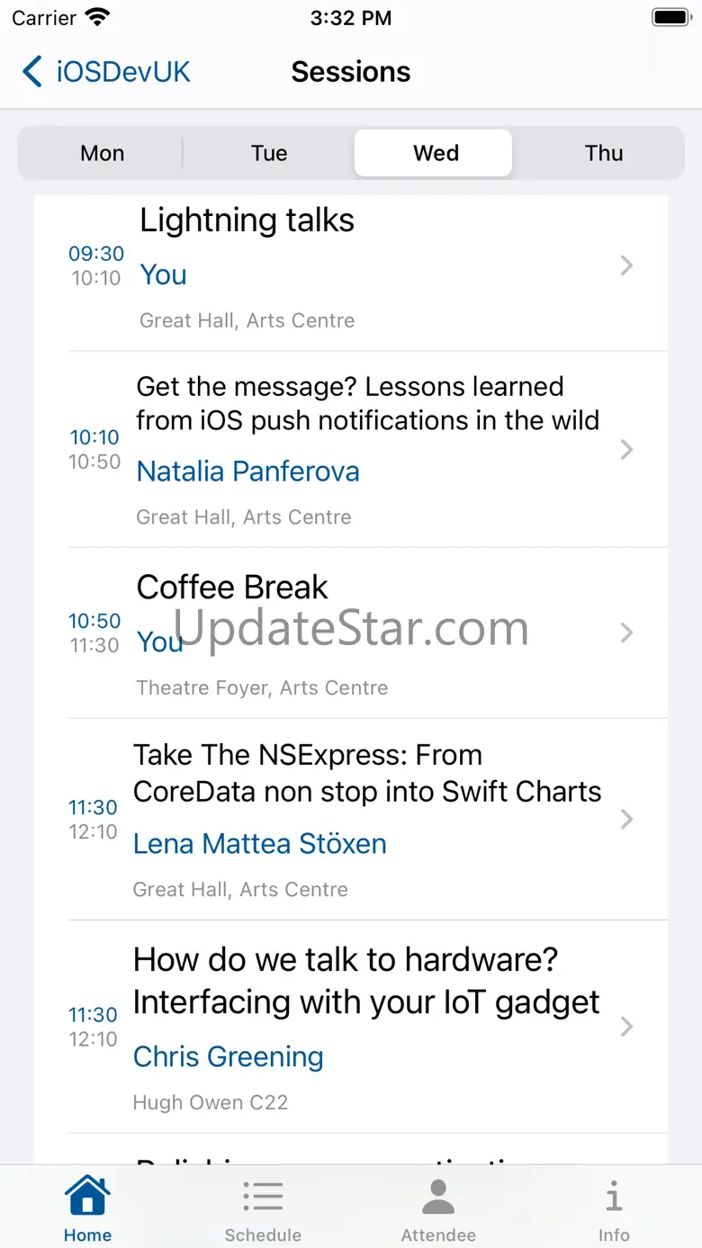Expand Lightning talks row chevron
702x1248 pixels.
627,265
